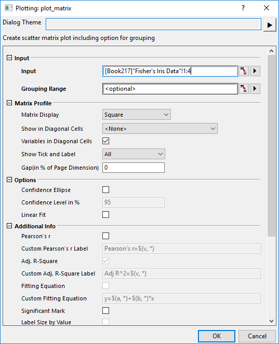Image resolution: width=279 pixels, height=344 pixels.
Task: Click the Gap percentage input field
Action: (x=134, y=168)
